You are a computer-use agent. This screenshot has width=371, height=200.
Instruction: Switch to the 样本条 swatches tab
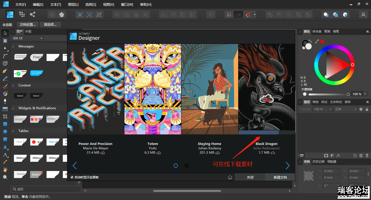click(317, 31)
